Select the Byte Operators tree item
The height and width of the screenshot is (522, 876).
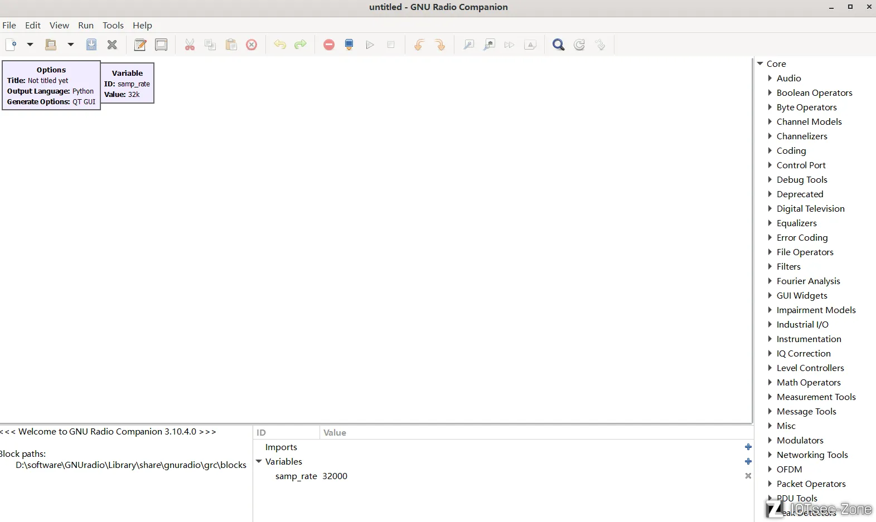[806, 107]
